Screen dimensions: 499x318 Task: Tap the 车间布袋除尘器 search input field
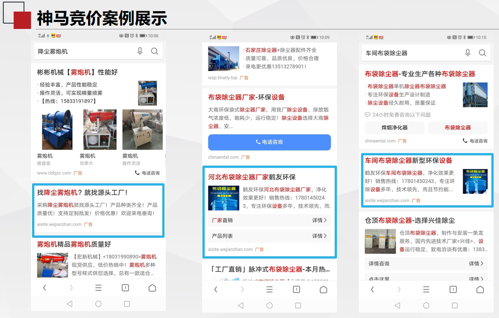tap(426, 53)
